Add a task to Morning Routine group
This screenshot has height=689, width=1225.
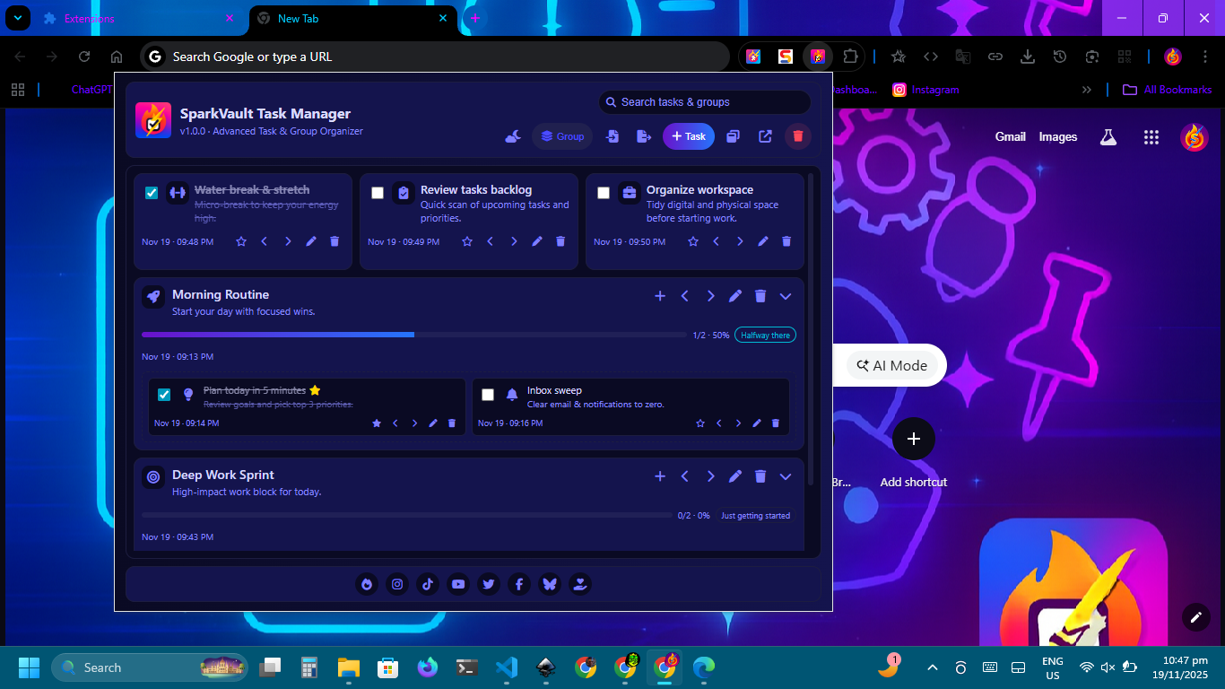tap(660, 296)
